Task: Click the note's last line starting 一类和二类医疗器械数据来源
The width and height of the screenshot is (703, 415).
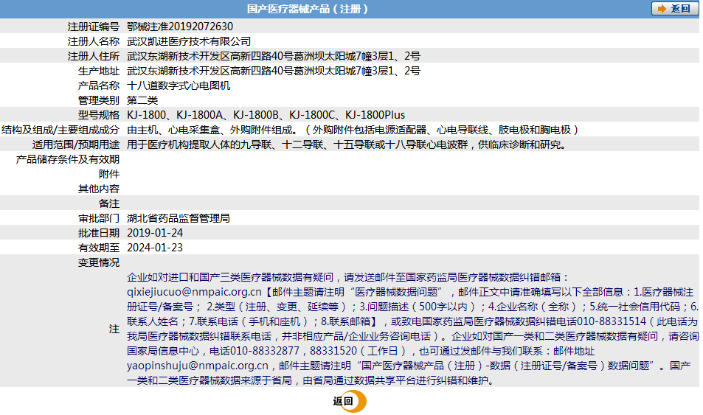Action: point(311,380)
